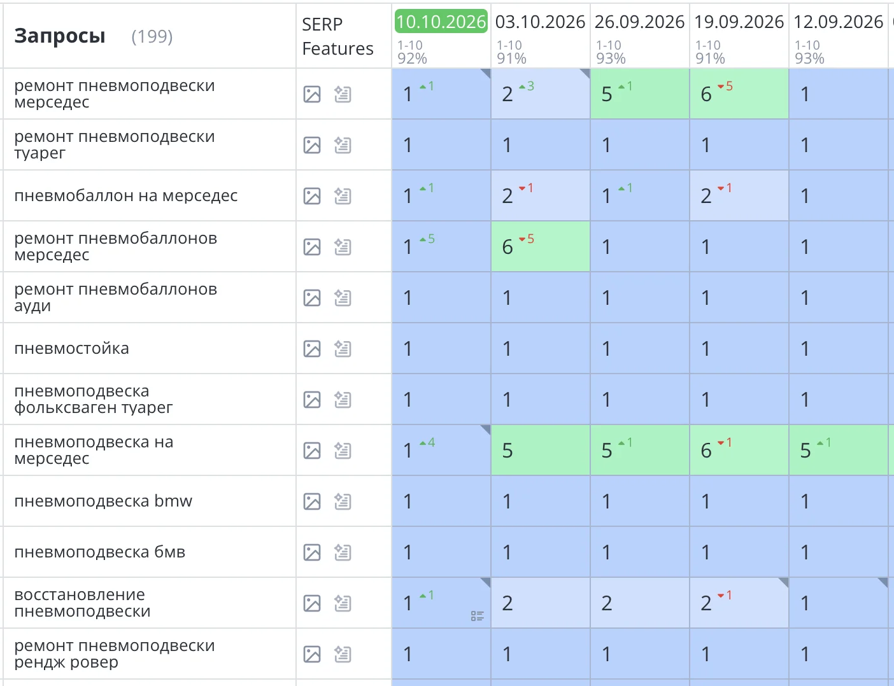
Task: Click image SERP icon for ремонт пневмобаллонов мерседес
Action: coord(312,247)
